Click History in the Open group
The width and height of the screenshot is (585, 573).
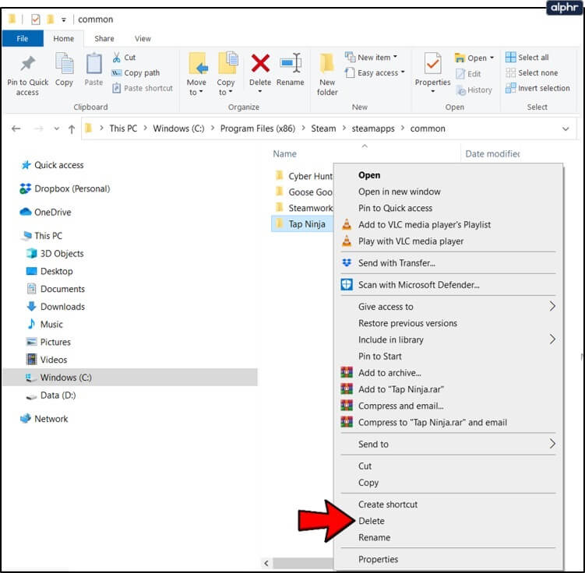tap(474, 90)
